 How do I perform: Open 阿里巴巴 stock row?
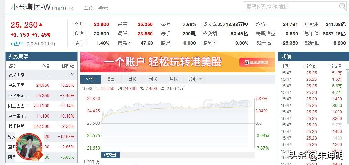(x=18, y=106)
